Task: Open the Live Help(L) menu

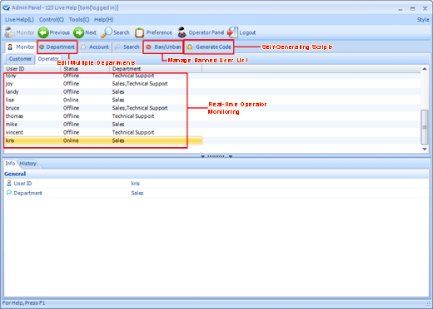Action: pyautogui.click(x=19, y=20)
